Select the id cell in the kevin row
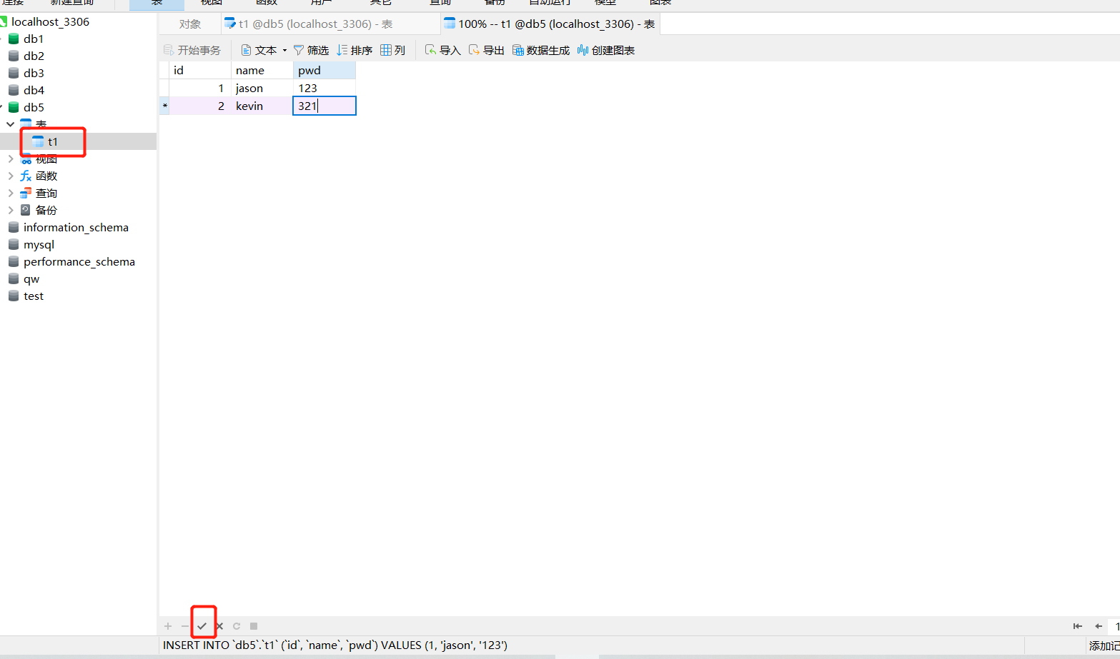This screenshot has height=659, width=1120. (x=200, y=106)
